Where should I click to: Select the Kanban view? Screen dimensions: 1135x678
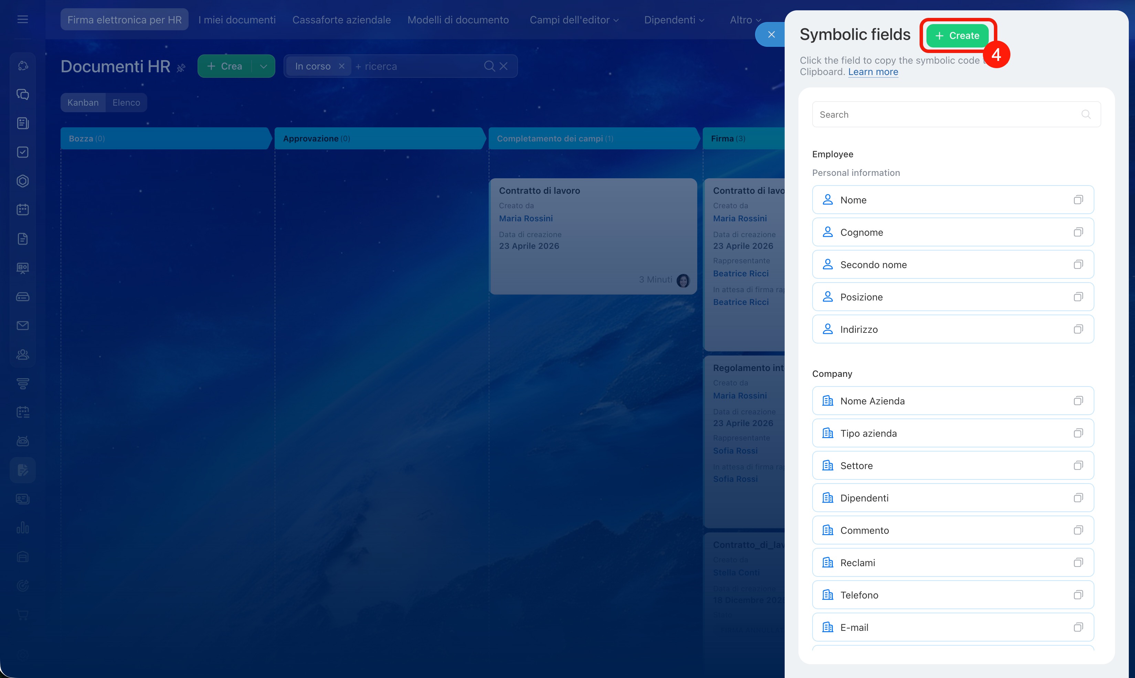tap(83, 102)
